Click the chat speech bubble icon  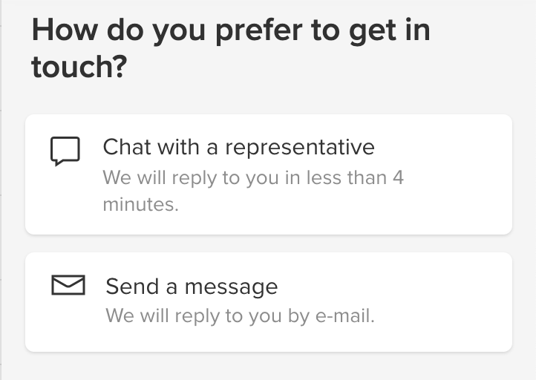[65, 151]
